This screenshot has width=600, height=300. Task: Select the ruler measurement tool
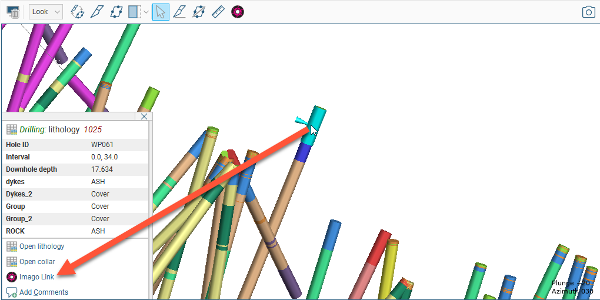218,12
